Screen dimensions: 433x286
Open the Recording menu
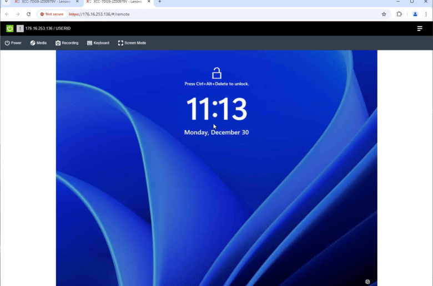(67, 43)
